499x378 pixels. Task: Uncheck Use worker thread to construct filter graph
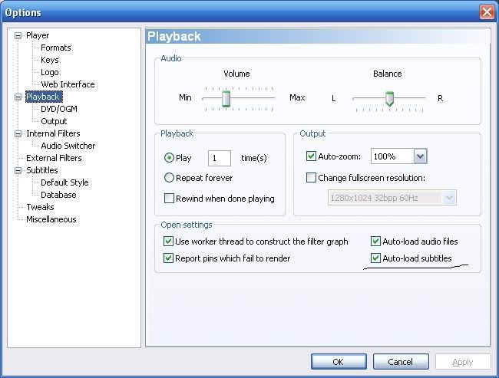pyautogui.click(x=168, y=242)
